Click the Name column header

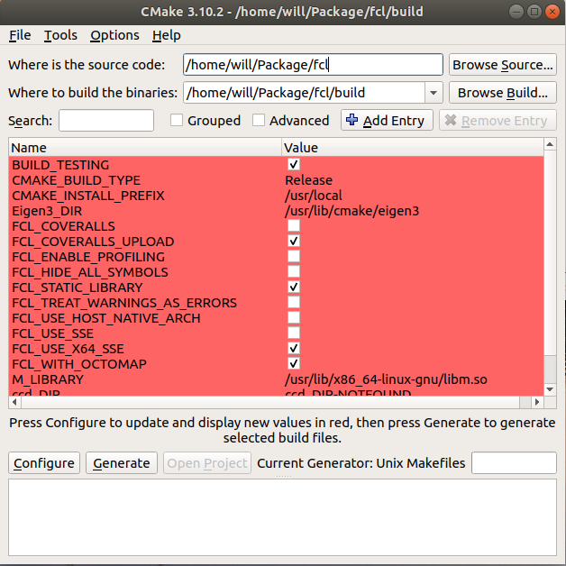pos(145,147)
